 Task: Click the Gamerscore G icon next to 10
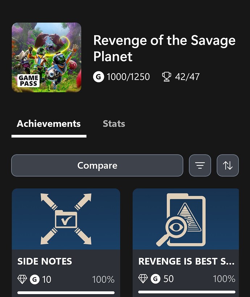coord(34,279)
